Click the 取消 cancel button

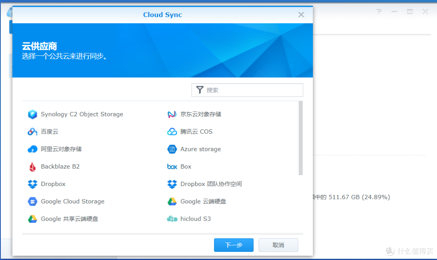tap(278, 245)
